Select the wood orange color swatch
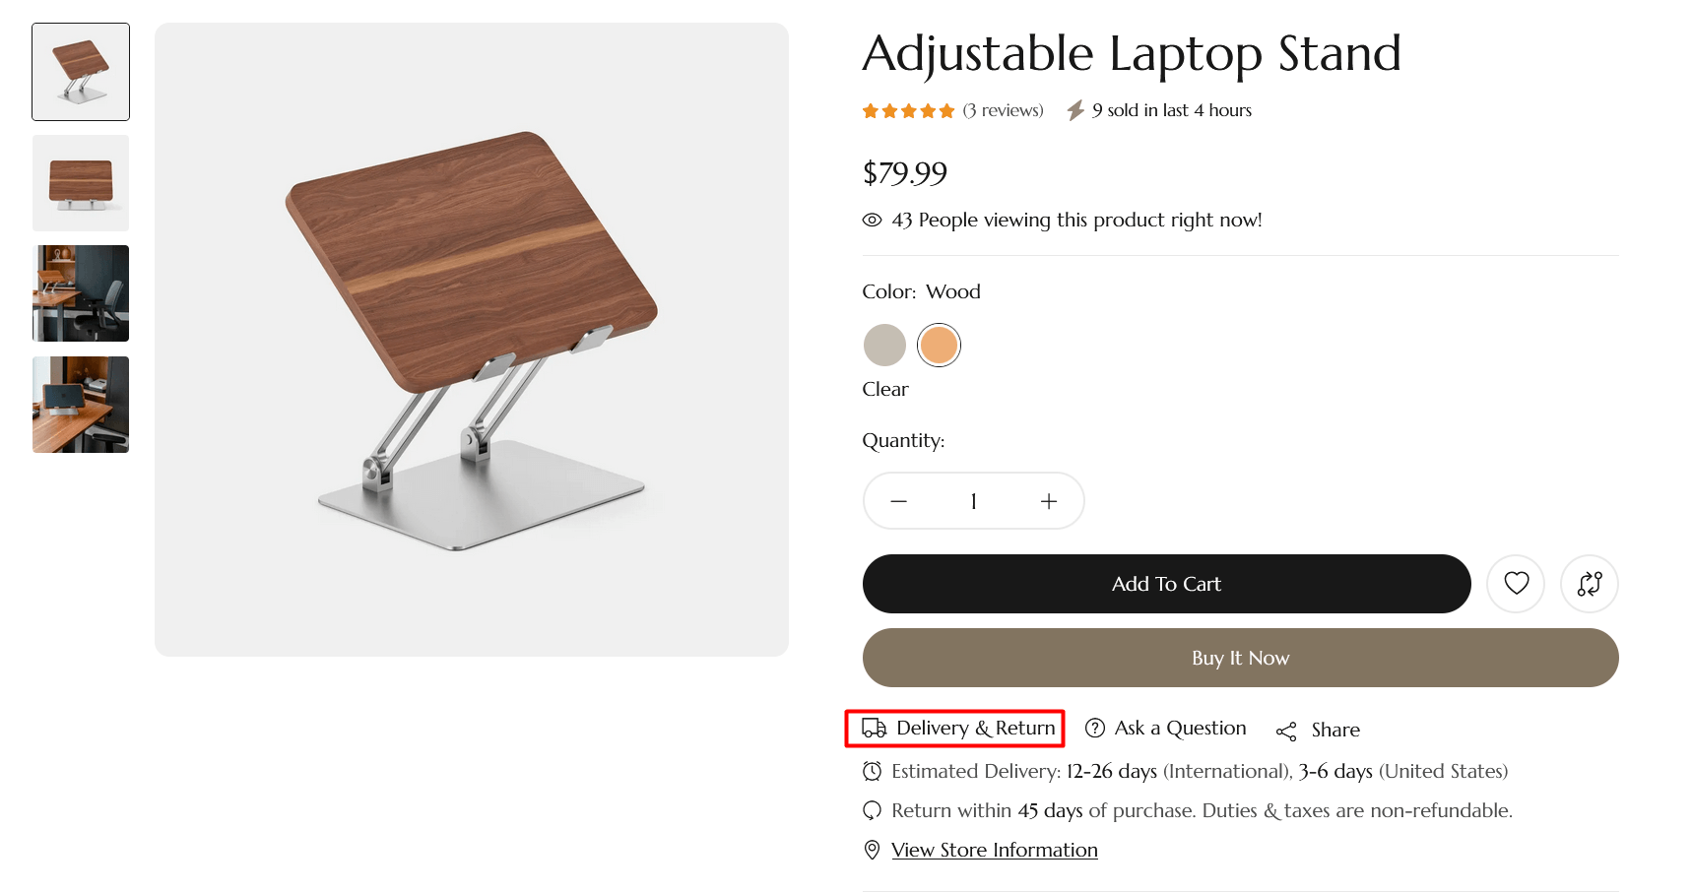1692x892 pixels. pyautogui.click(x=939, y=346)
